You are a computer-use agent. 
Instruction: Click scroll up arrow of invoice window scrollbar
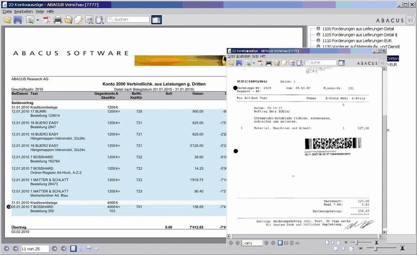click(385, 69)
